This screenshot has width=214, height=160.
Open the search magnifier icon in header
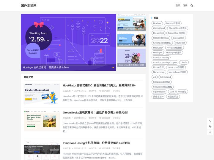[x=192, y=6]
